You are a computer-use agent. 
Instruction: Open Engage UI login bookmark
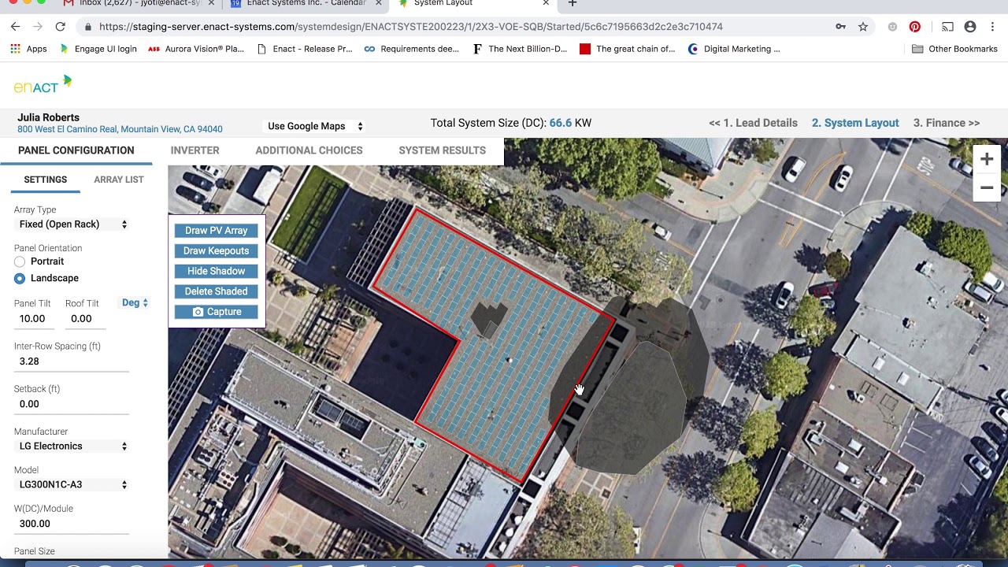tap(98, 49)
